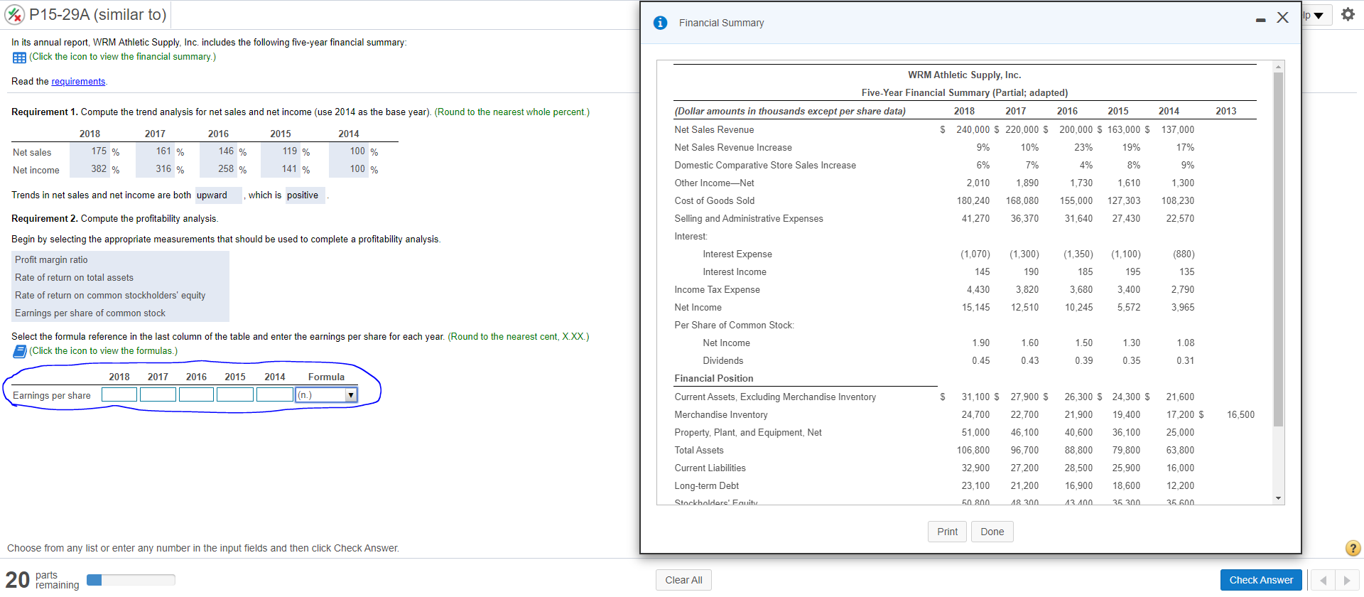Click 'Merchandise Inventory' row label
This screenshot has width=1364, height=597.
721,415
